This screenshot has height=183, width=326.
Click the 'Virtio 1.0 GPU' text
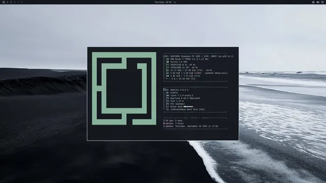(179, 62)
